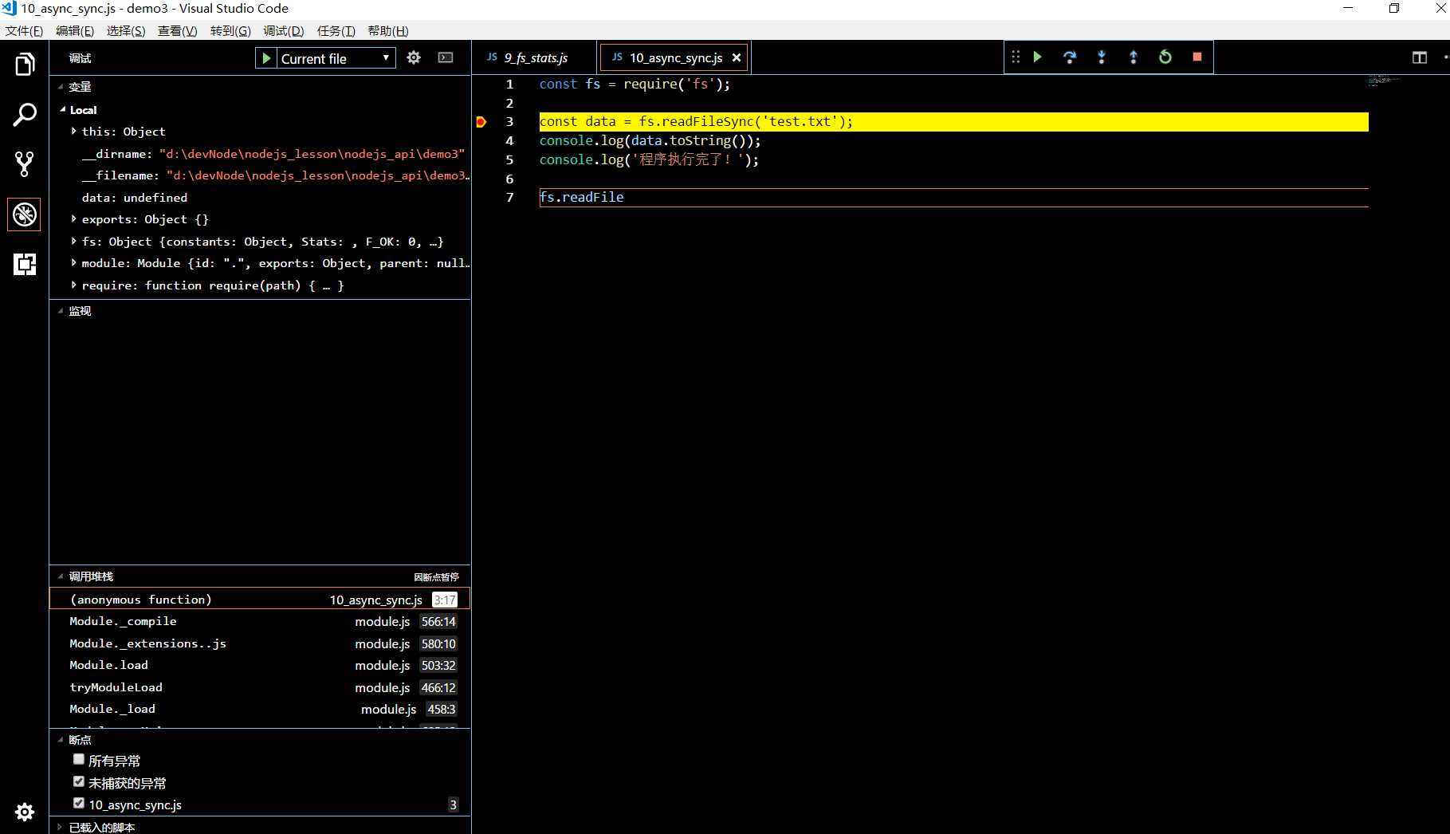
Task: Restart the debug session
Action: point(1165,57)
